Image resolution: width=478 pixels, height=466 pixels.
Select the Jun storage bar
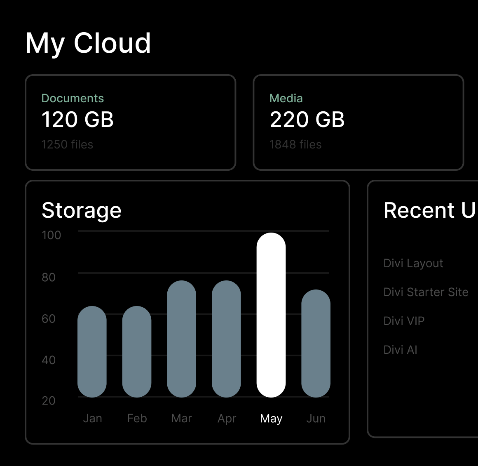coord(316,344)
